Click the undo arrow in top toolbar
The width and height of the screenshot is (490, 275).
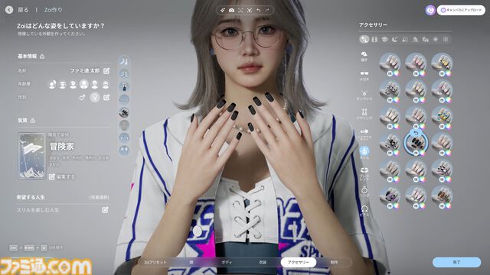click(259, 10)
